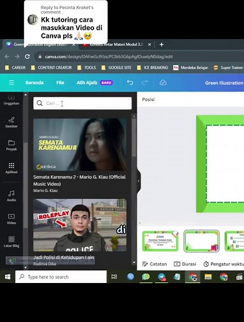Click the left sidebar scrollbar up arrow
The image size is (244, 322).
coord(25,95)
